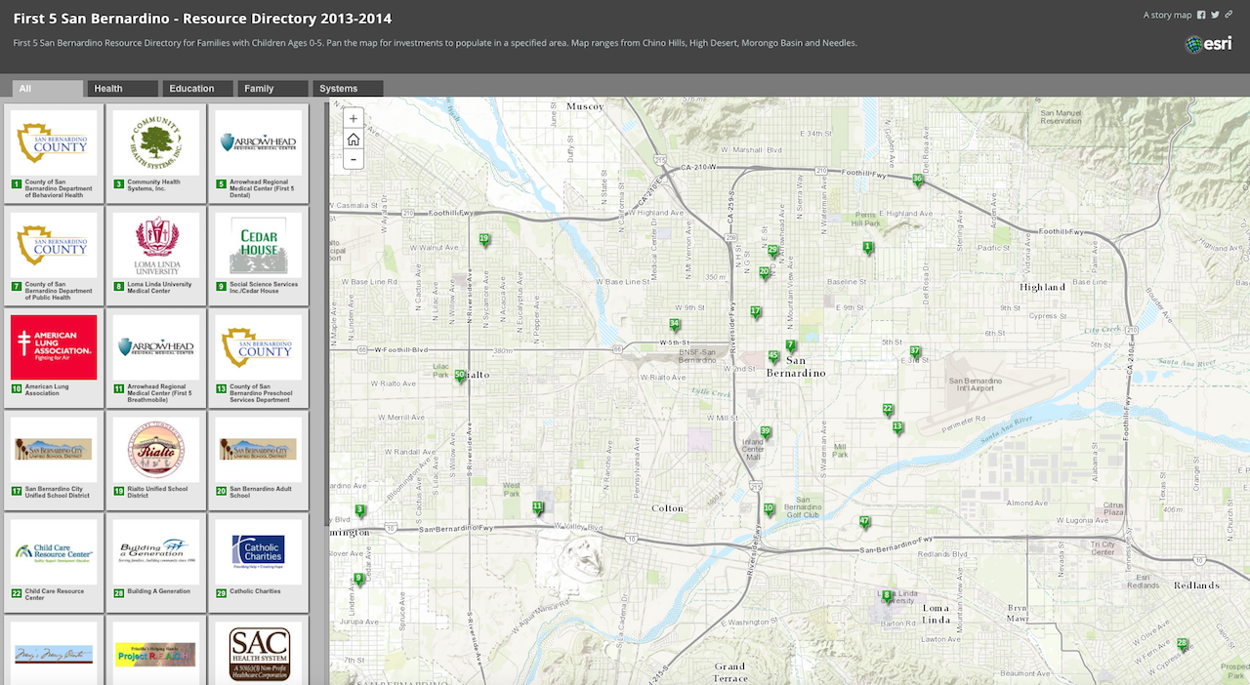1250x685 pixels.
Task: Switch to the Education tab
Action: pos(197,89)
